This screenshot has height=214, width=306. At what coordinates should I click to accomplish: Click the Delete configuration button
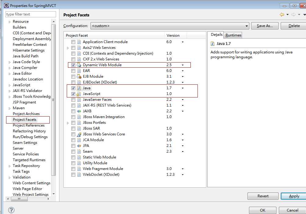click(294, 26)
